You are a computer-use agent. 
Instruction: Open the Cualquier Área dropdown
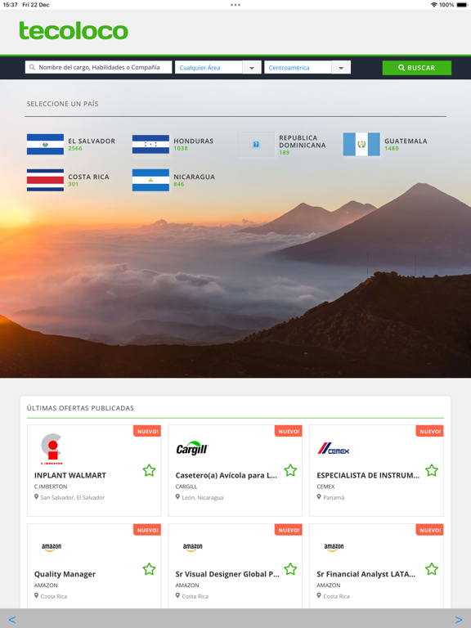point(218,67)
